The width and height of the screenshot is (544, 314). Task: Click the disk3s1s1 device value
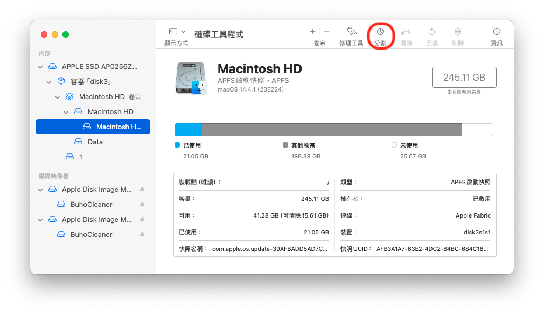477,232
